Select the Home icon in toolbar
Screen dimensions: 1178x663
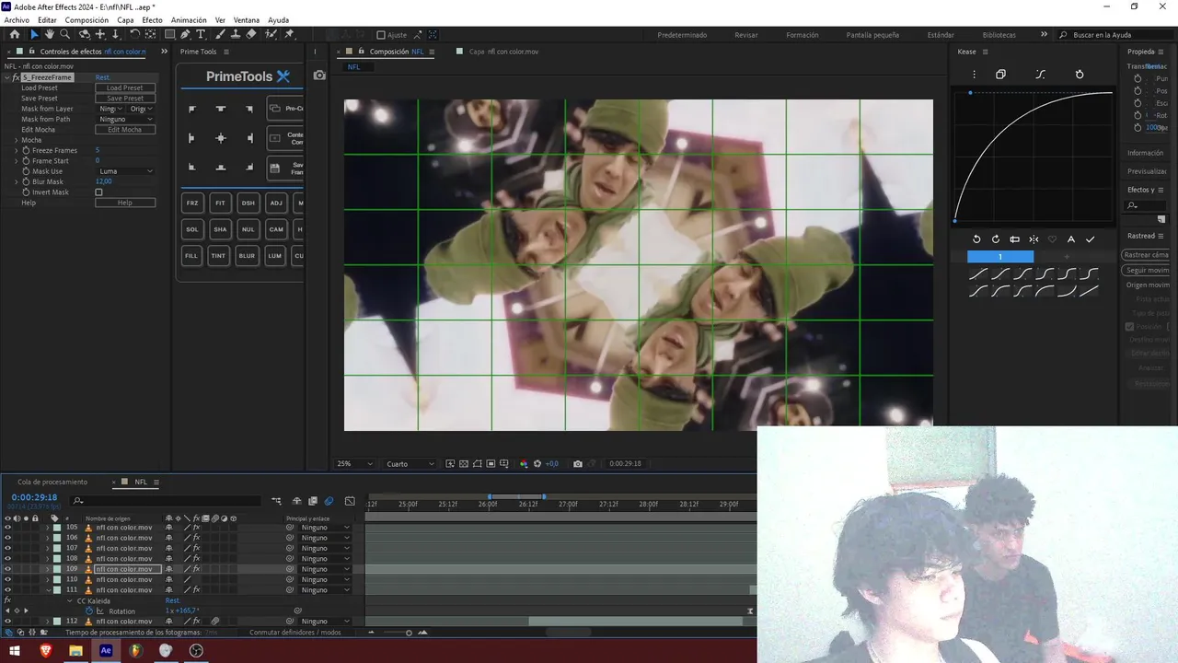point(14,34)
